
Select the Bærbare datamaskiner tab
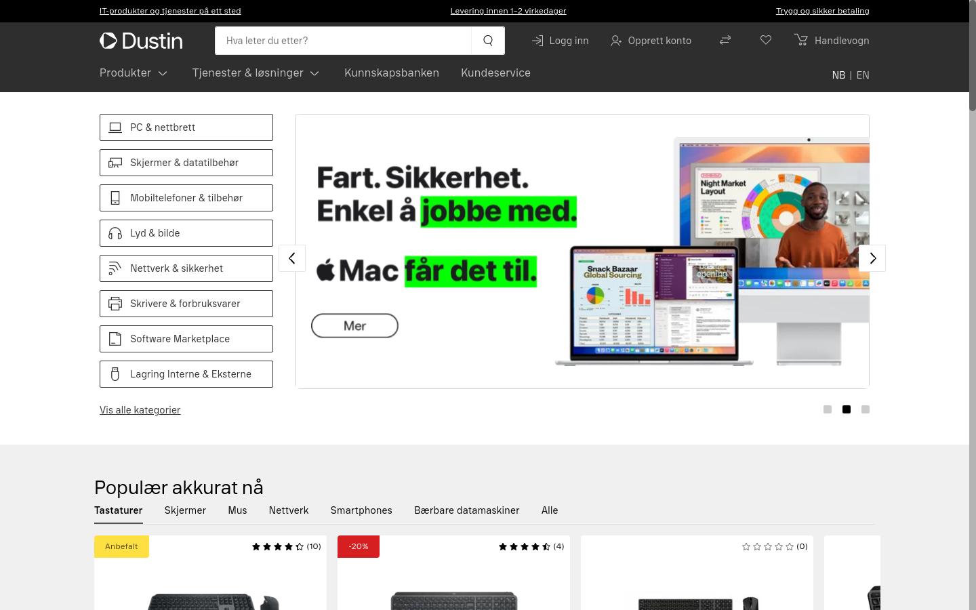(x=467, y=510)
